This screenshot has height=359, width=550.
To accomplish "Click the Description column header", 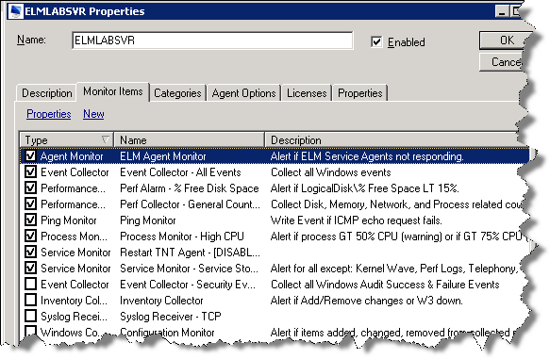I will pyautogui.click(x=392, y=140).
